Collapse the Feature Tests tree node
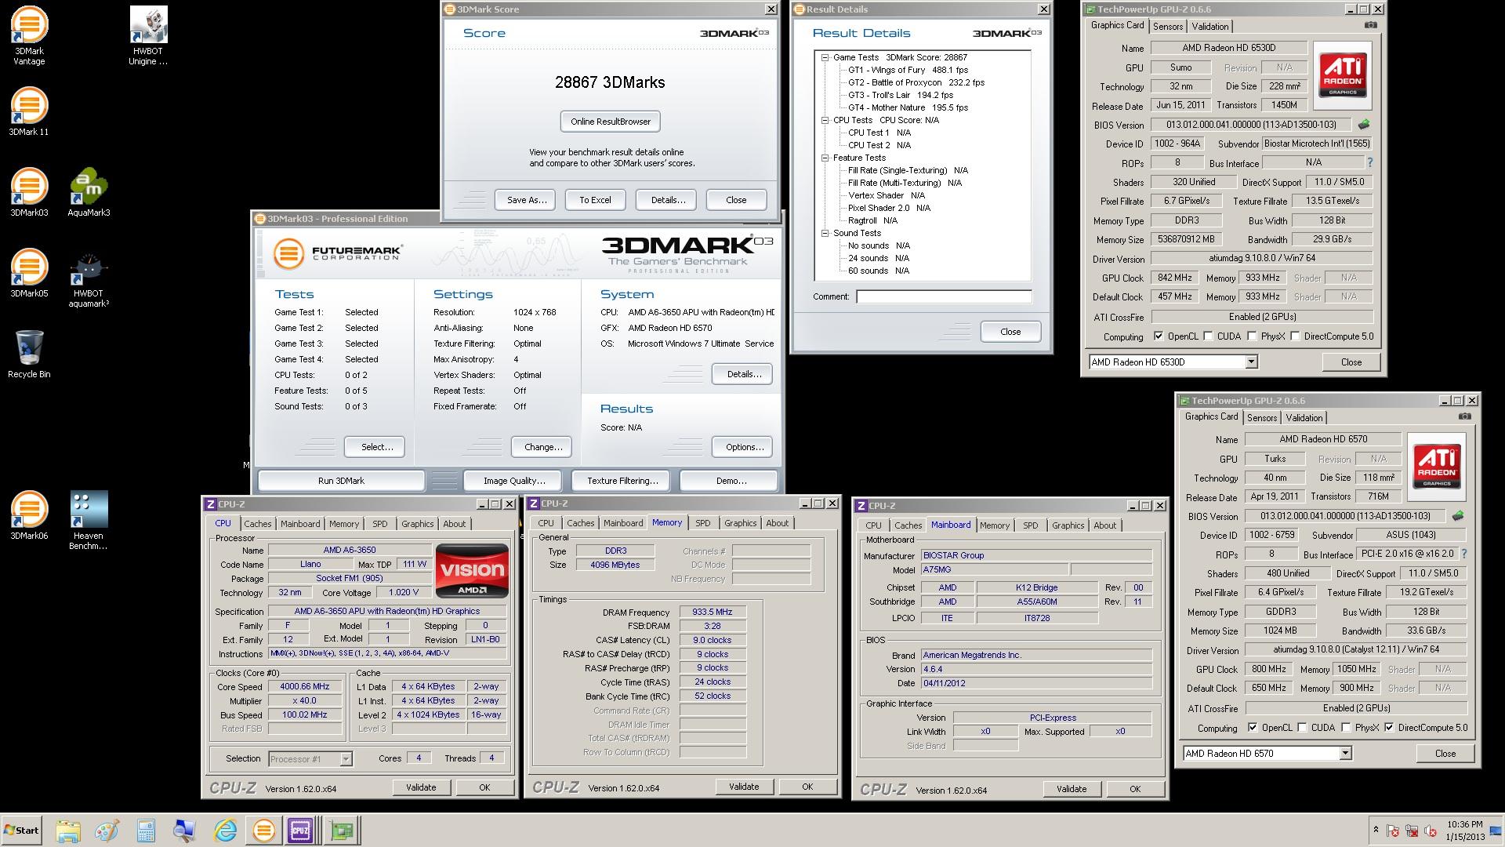The image size is (1505, 847). [x=825, y=158]
